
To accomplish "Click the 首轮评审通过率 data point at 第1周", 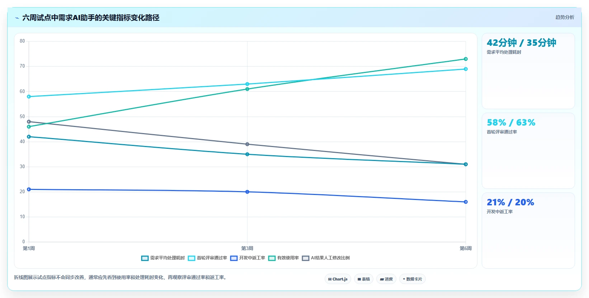I will [x=29, y=97].
